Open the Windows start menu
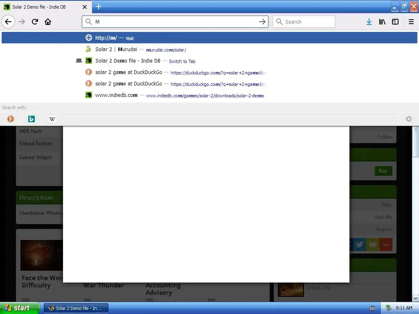419x314 pixels. pos(20,308)
